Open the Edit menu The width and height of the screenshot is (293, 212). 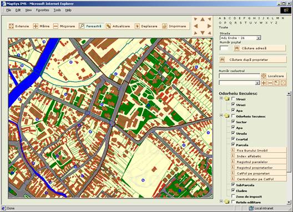18,11
